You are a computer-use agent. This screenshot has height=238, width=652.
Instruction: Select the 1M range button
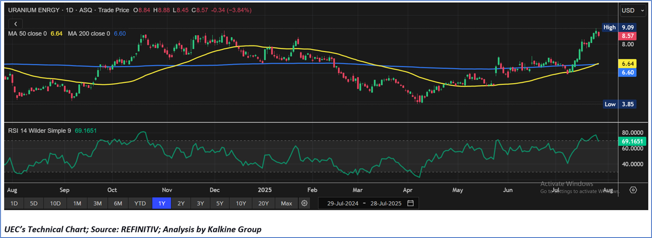tap(77, 203)
